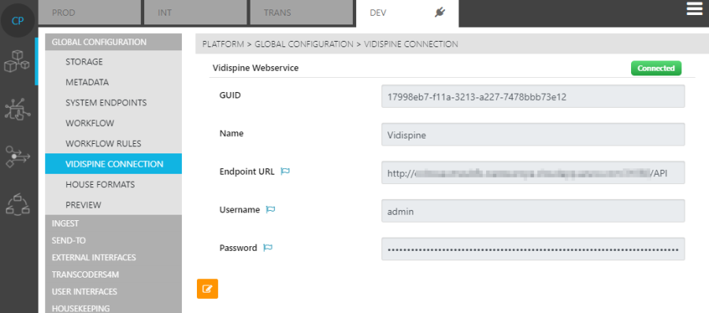This screenshot has height=313, width=709.
Task: Switch to the TRANS environment tab
Action: (x=301, y=13)
